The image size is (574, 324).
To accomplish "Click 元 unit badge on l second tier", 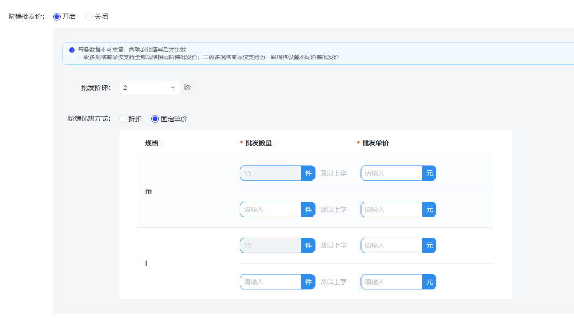I will pos(429,282).
